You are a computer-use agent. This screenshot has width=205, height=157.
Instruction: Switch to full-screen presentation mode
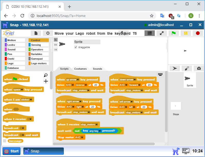tap(162, 33)
